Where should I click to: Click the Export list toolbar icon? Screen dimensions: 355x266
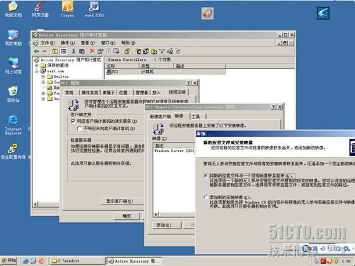click(x=117, y=51)
